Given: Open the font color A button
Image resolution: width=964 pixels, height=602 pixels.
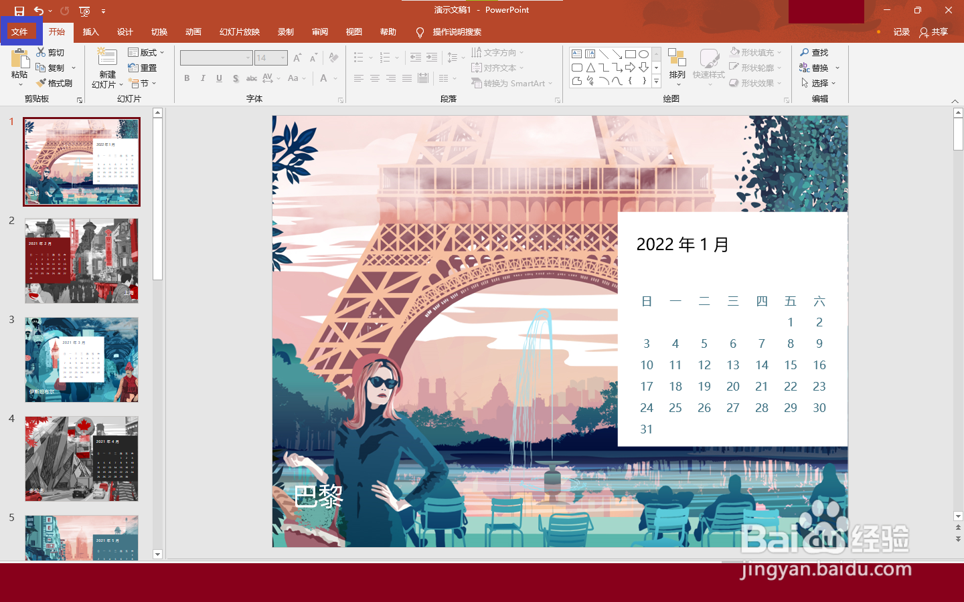Looking at the screenshot, I should (323, 78).
